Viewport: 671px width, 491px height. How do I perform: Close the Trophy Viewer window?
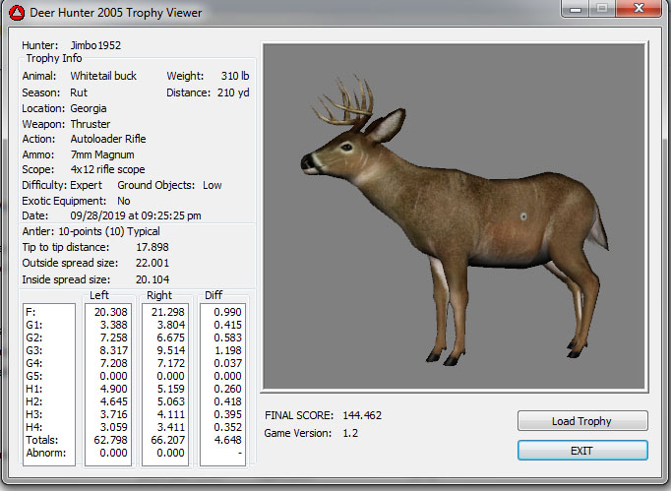[x=640, y=9]
